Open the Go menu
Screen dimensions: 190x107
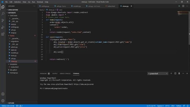[29, 2]
